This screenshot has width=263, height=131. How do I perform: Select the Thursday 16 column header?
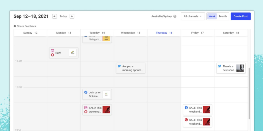164,33
